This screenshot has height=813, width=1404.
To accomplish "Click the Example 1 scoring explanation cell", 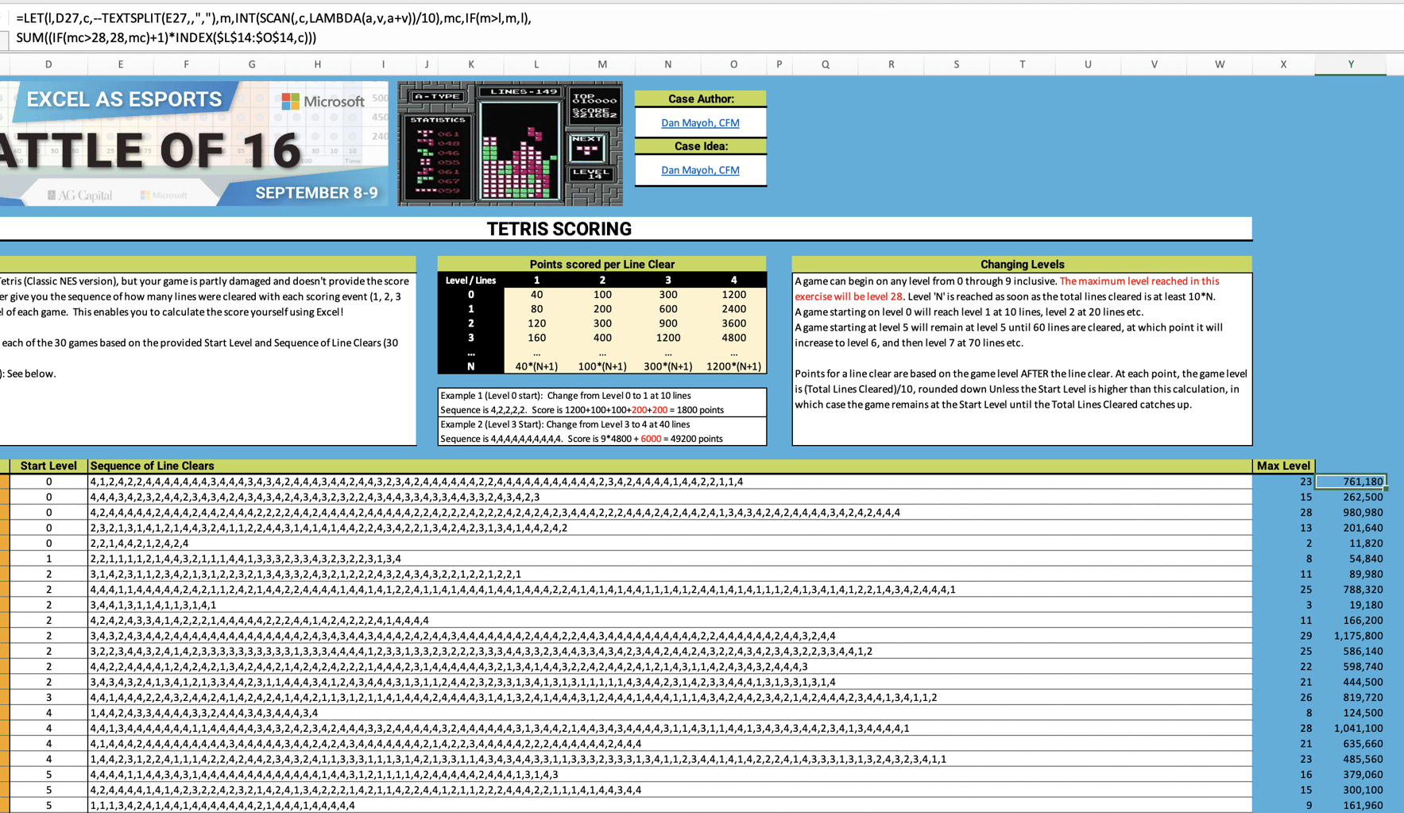I will tap(601, 402).
